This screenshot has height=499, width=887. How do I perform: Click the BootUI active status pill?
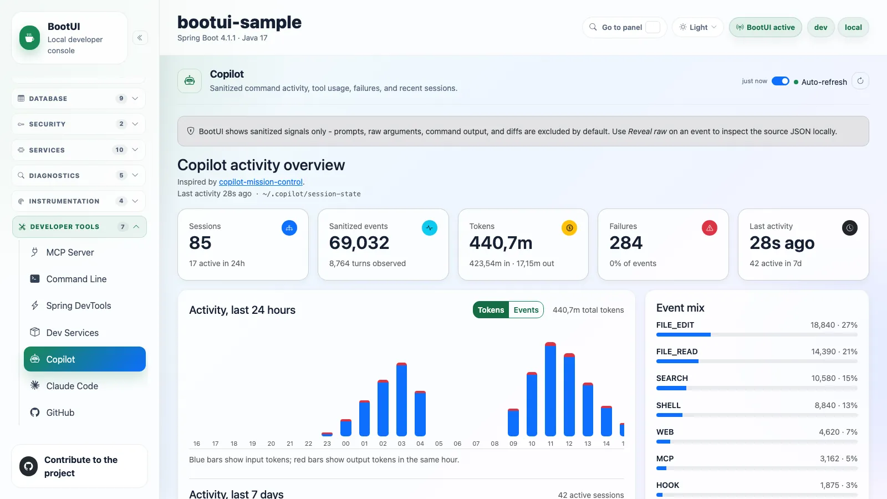tap(765, 27)
